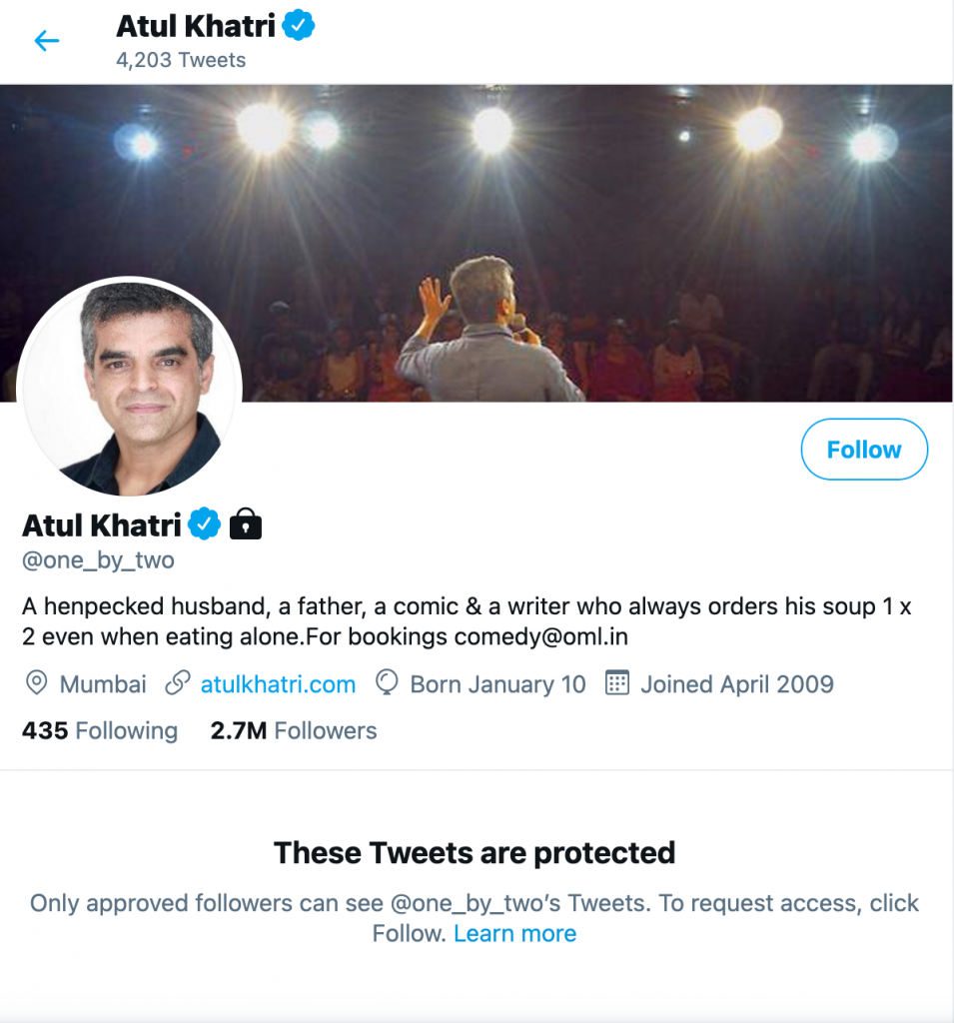This screenshot has height=1023, width=954.
Task: Click the link icon beside atulkhatri.com
Action: pyautogui.click(x=178, y=684)
